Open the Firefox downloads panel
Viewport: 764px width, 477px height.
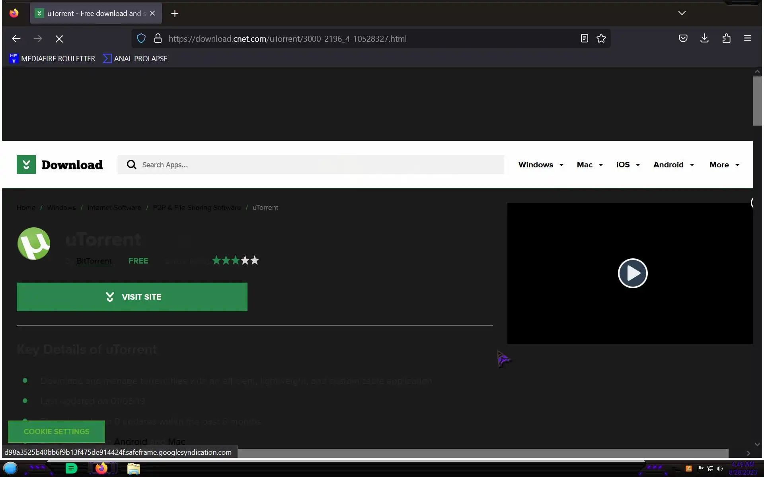tap(704, 39)
